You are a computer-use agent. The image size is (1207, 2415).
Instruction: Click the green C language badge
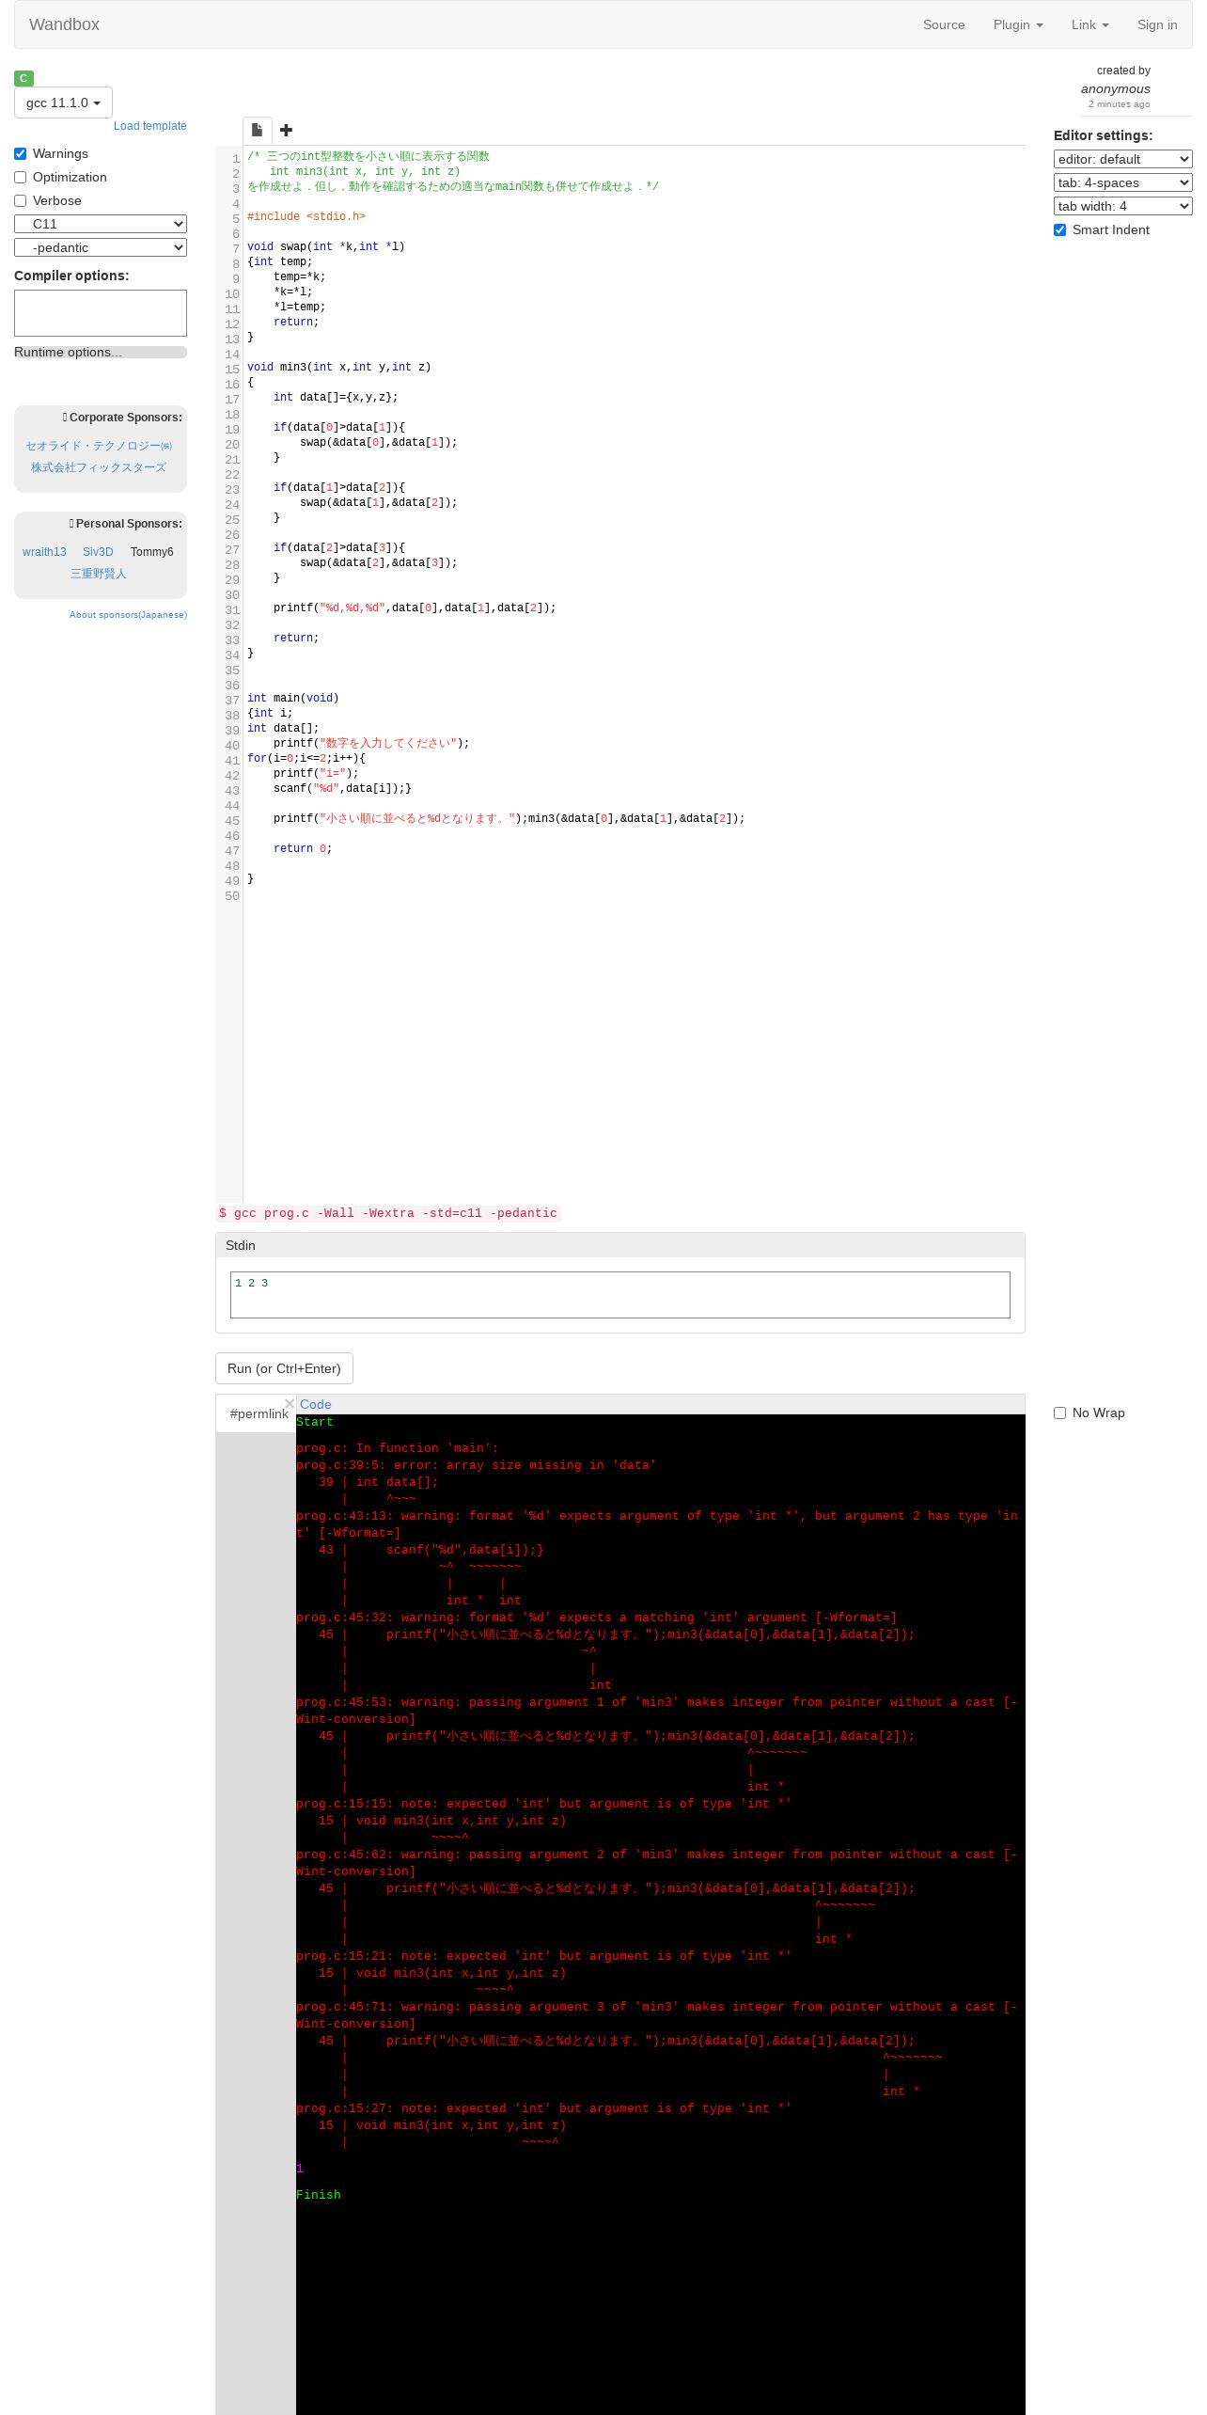point(24,78)
